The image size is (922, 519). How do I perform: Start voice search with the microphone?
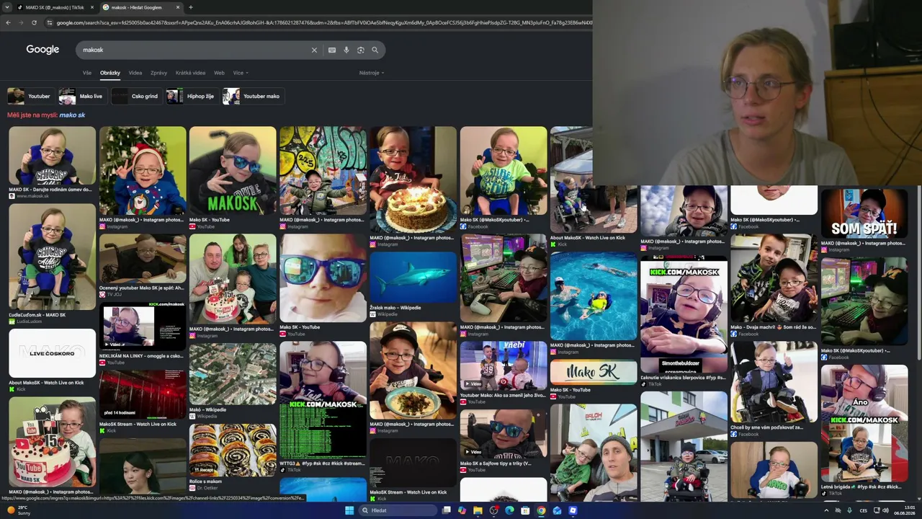(346, 50)
